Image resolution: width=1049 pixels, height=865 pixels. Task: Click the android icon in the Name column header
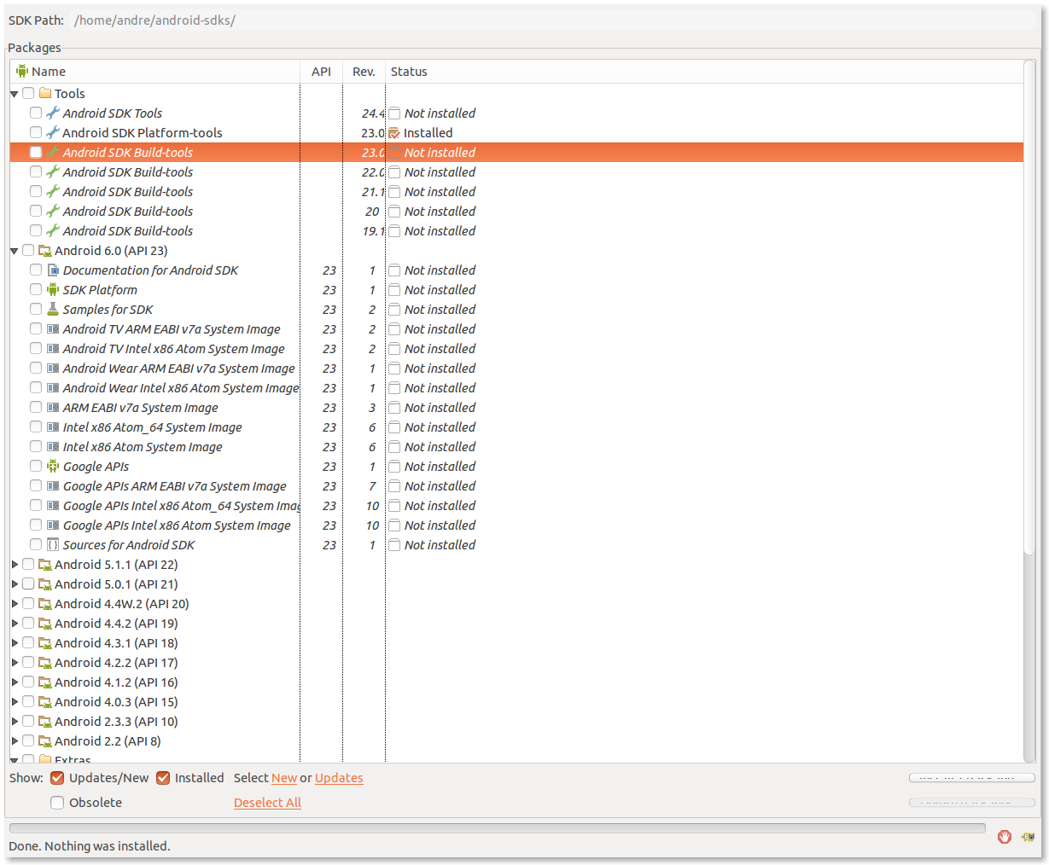22,71
